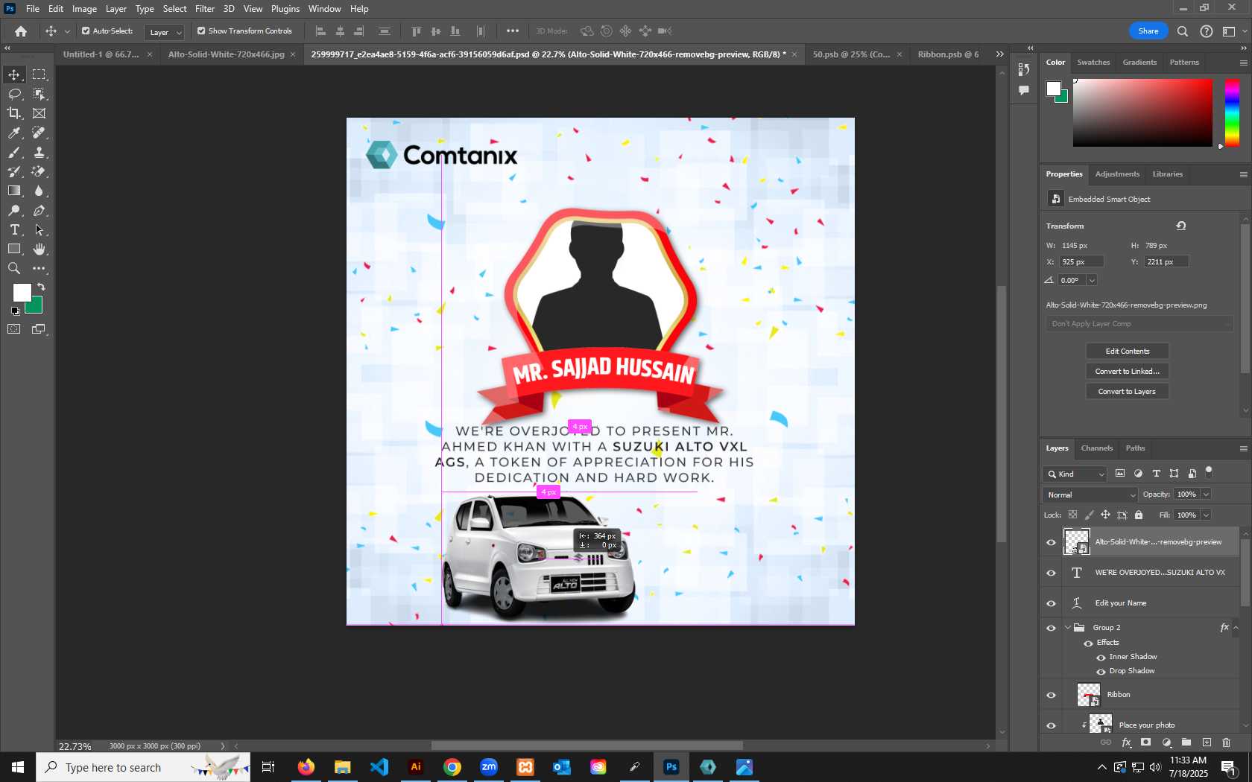Toggle Auto-Select checkbox
The height and width of the screenshot is (782, 1252).
[x=86, y=31]
